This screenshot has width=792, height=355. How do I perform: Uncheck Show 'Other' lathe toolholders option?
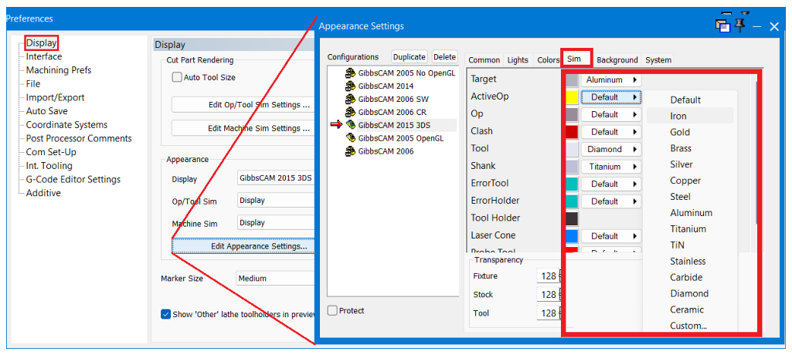(x=165, y=314)
